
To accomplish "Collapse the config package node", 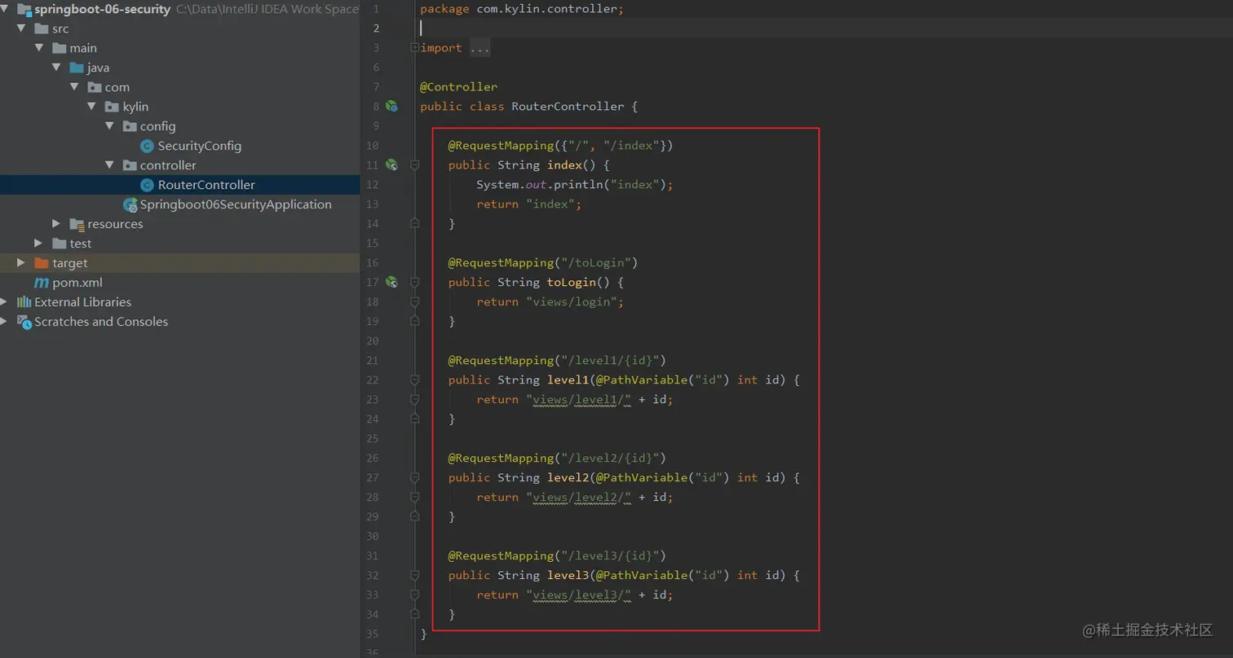I will point(110,126).
